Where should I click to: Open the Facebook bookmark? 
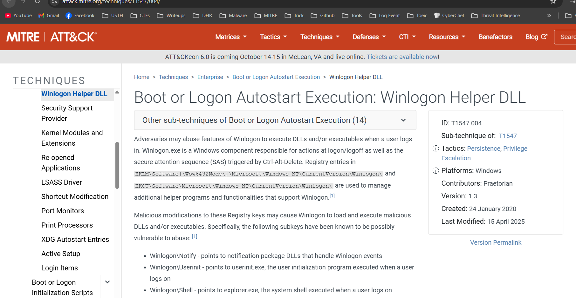coord(80,16)
